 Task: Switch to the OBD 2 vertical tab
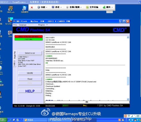[x=15, y=63]
